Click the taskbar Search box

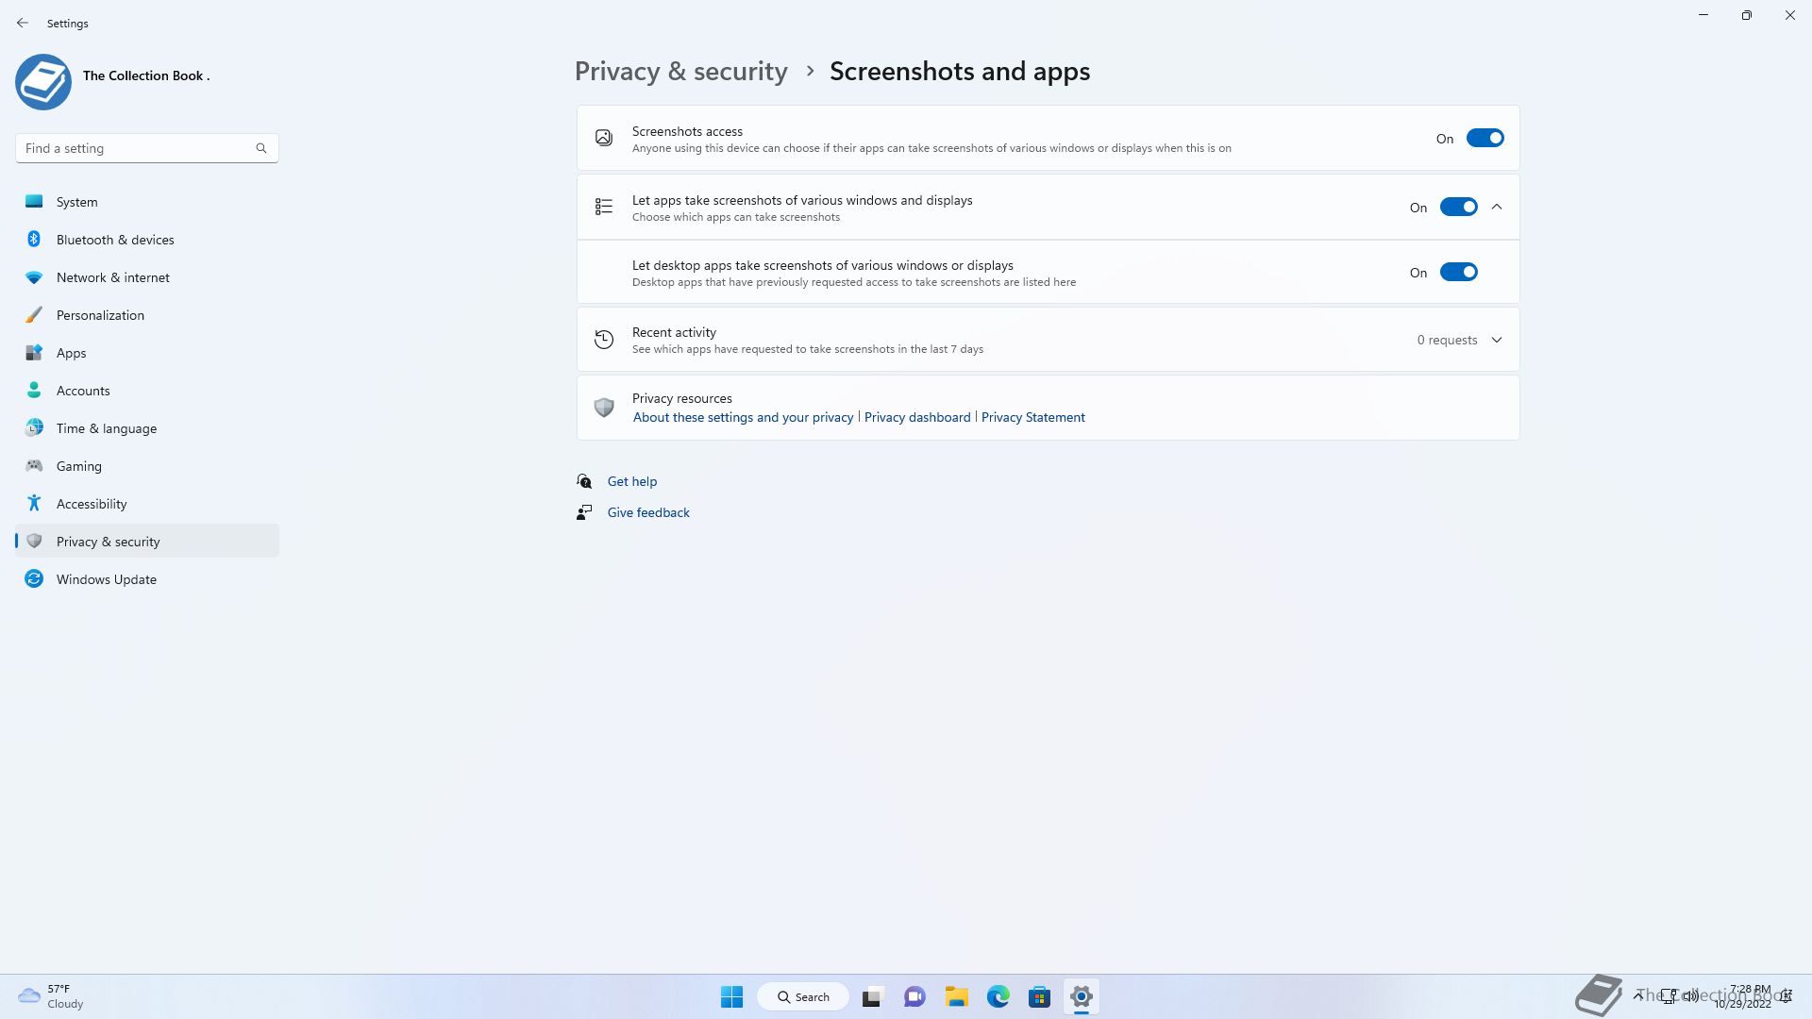(803, 996)
